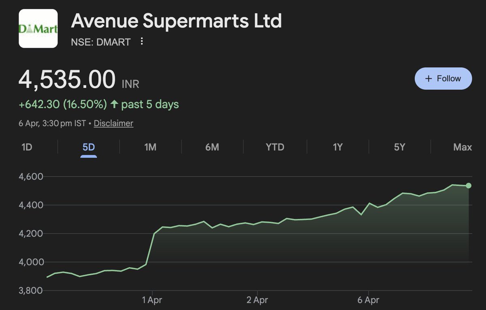
Task: Switch chart to 1M range
Action: tap(150, 147)
